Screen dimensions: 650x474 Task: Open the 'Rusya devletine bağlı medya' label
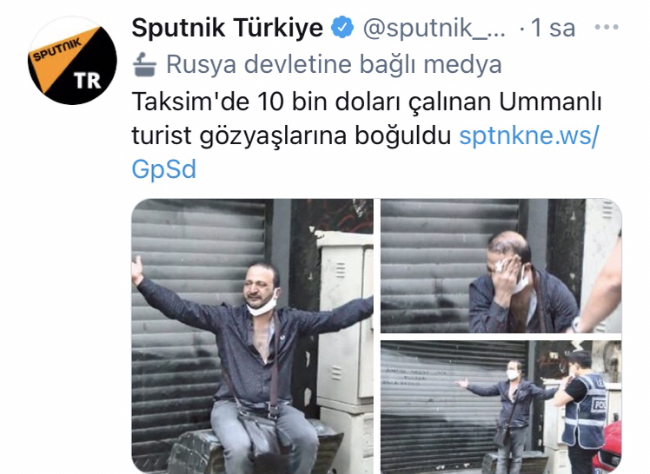click(334, 64)
